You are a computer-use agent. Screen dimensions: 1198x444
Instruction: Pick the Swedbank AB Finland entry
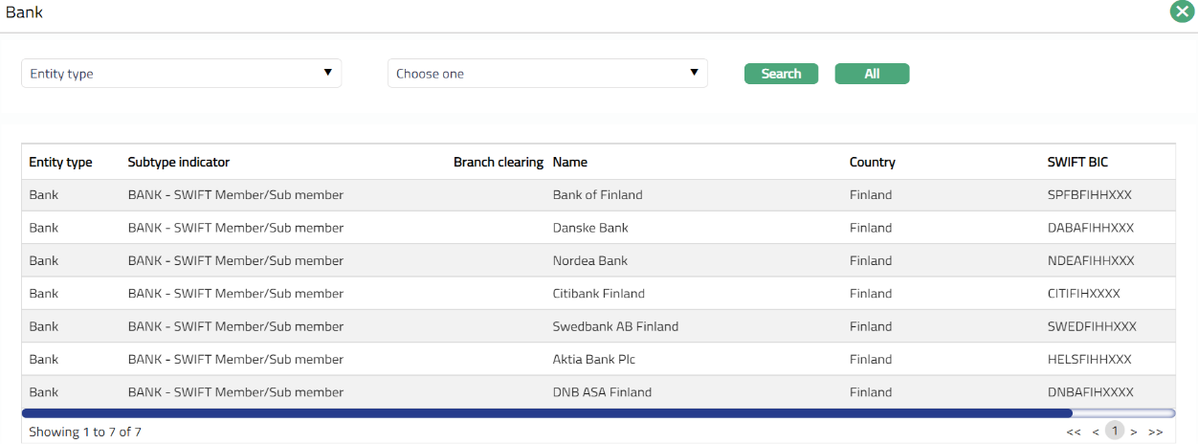(x=615, y=326)
